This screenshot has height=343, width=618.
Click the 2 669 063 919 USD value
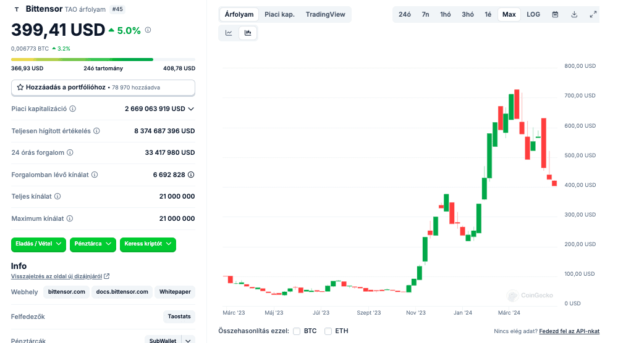(x=155, y=109)
